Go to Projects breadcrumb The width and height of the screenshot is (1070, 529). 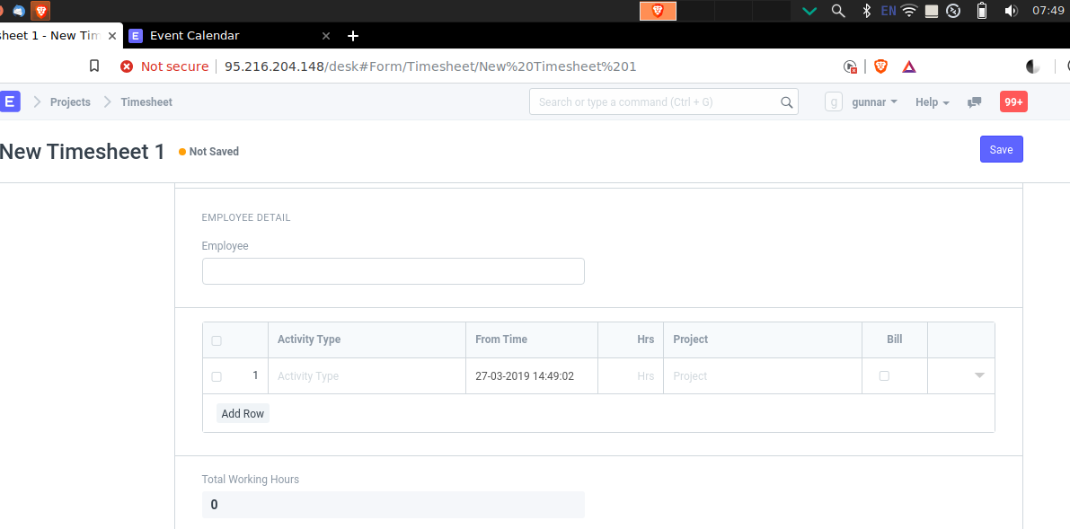(x=70, y=101)
